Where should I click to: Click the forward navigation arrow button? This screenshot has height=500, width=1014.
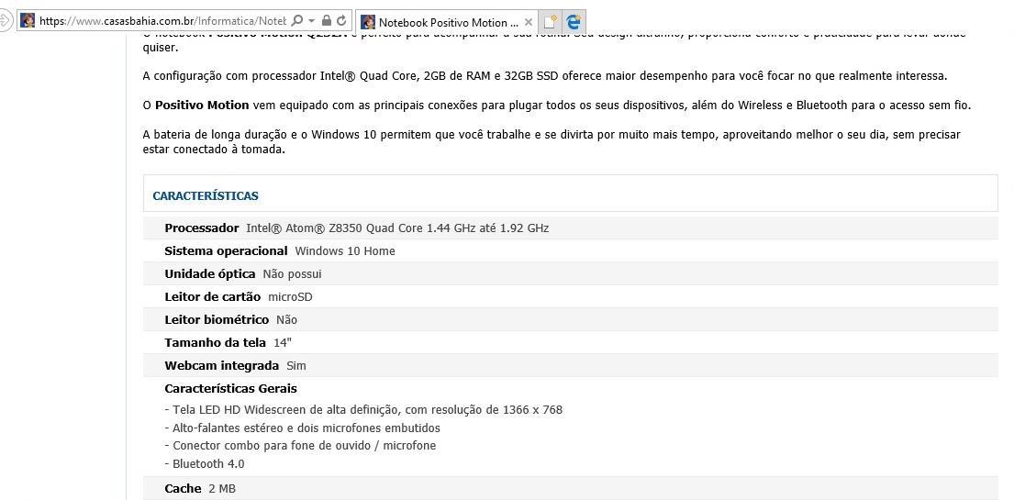pos(5,21)
